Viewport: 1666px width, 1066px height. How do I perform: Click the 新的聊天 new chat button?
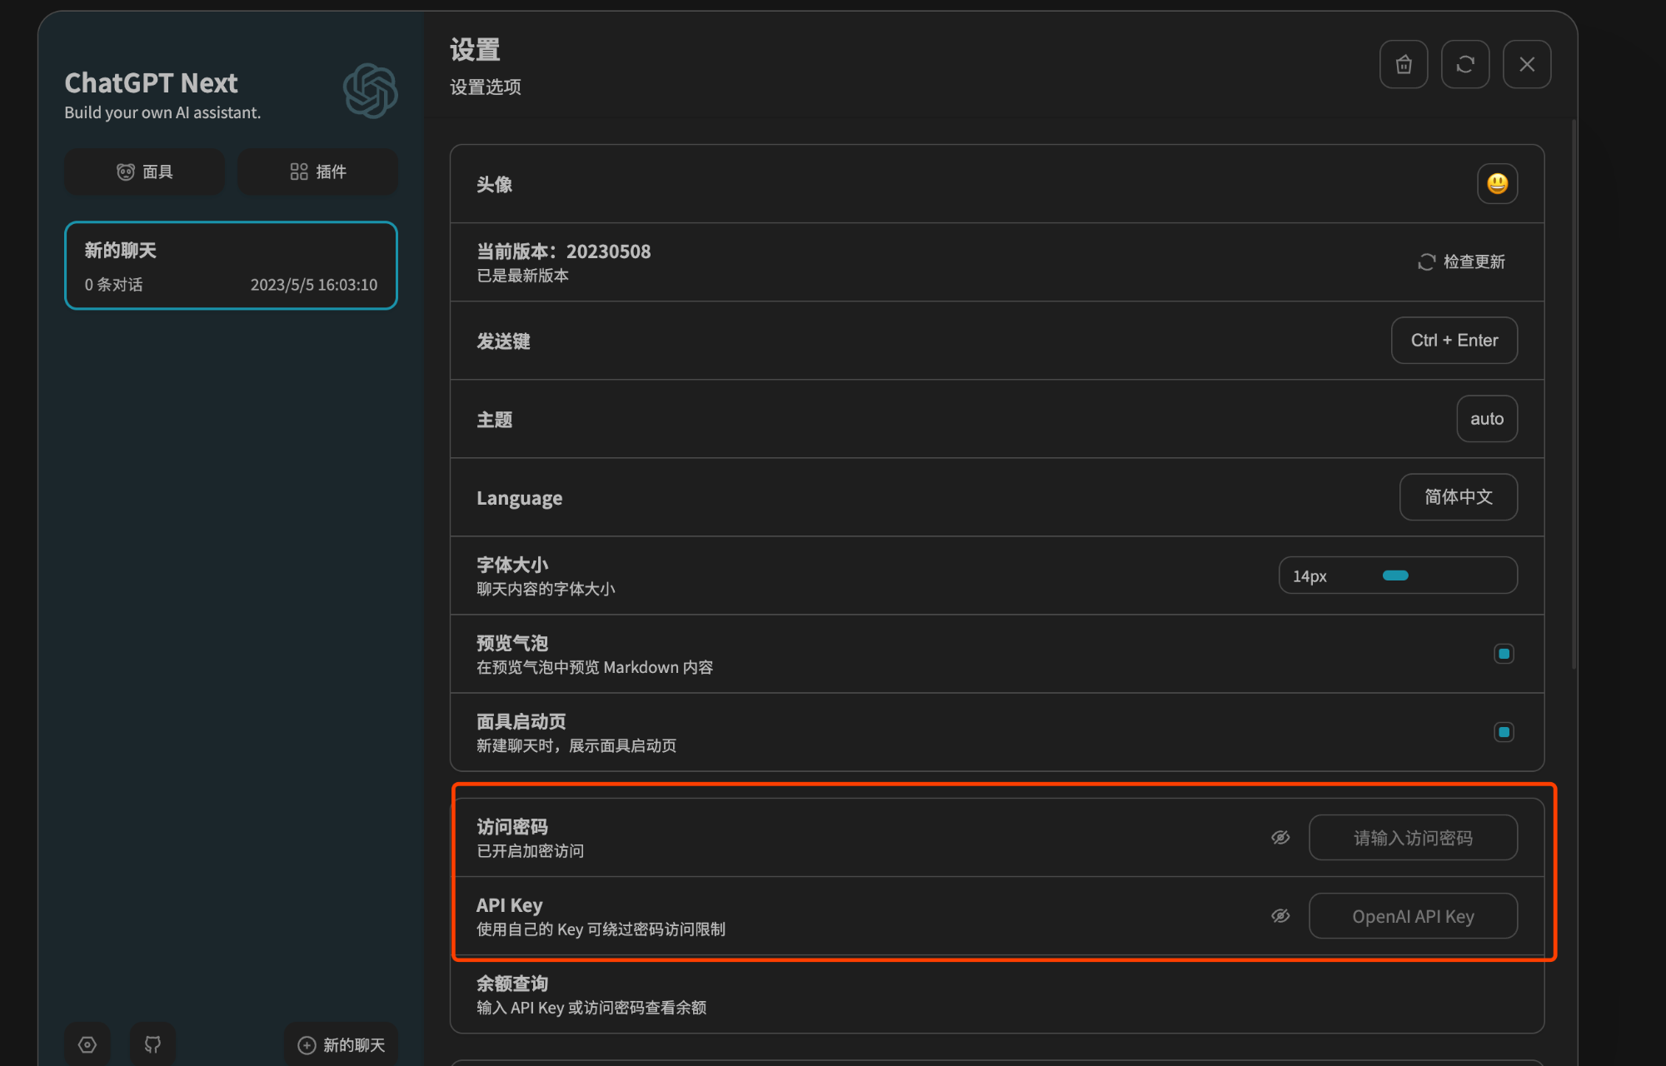pos(341,1044)
